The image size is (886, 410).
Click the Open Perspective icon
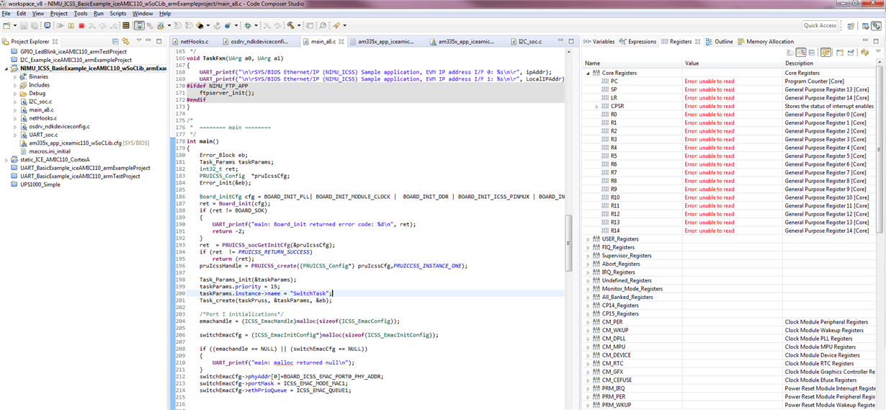(851, 26)
